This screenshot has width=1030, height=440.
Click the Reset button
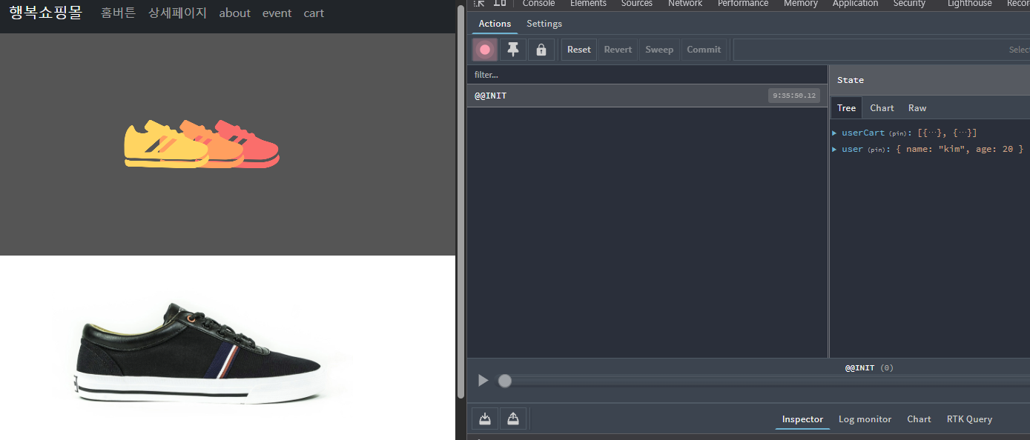click(x=579, y=50)
